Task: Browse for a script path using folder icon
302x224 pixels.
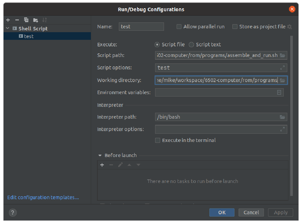Action: 283,55
